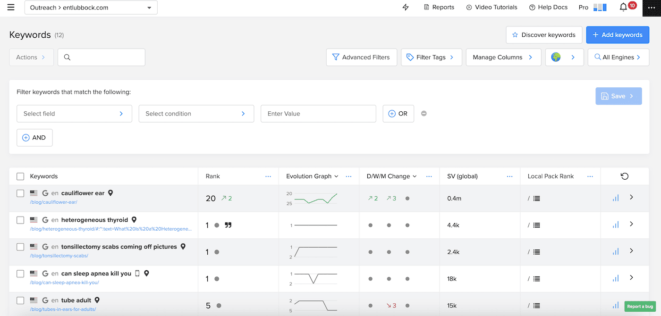Image resolution: width=661 pixels, height=316 pixels.
Task: Check the heterogeneous thyroid keyword checkbox
Action: coord(20,220)
